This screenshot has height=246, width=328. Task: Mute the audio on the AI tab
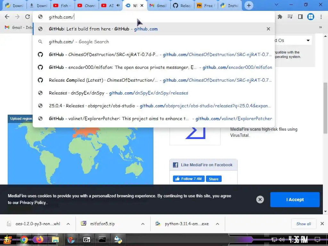coord(118,6)
